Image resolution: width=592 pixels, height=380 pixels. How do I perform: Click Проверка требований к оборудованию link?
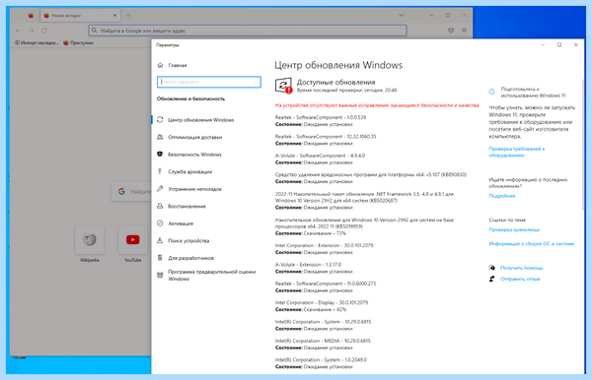516,152
